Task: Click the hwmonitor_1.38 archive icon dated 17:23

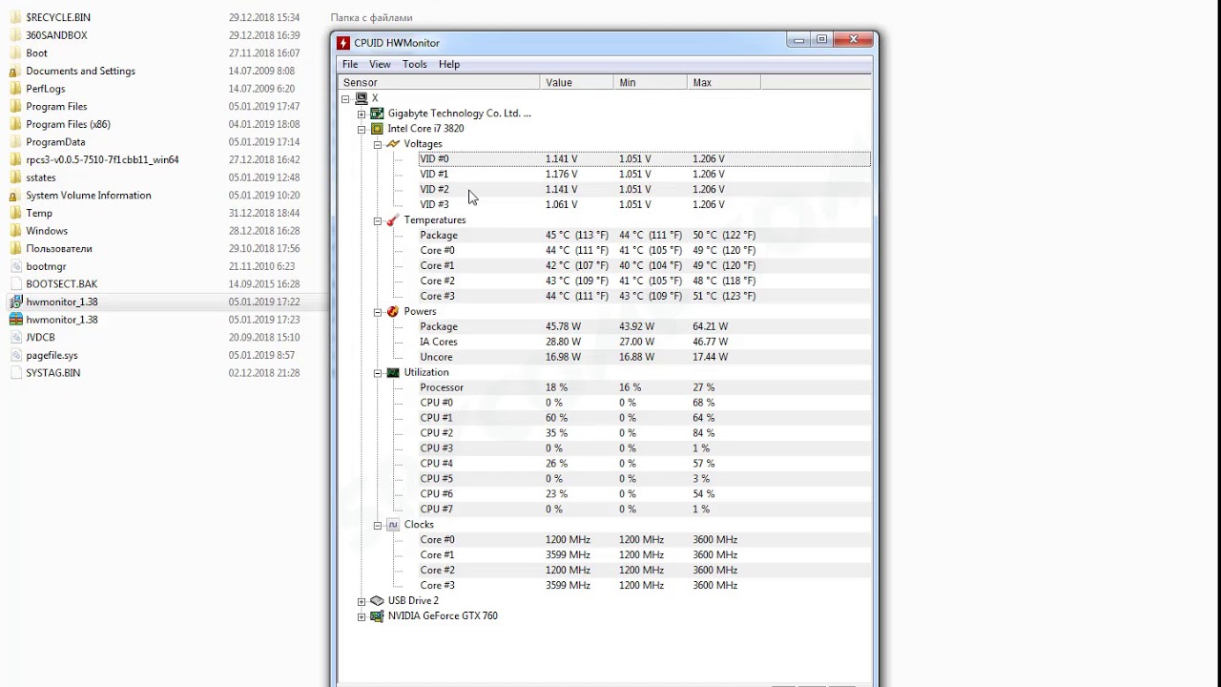Action: click(x=15, y=320)
